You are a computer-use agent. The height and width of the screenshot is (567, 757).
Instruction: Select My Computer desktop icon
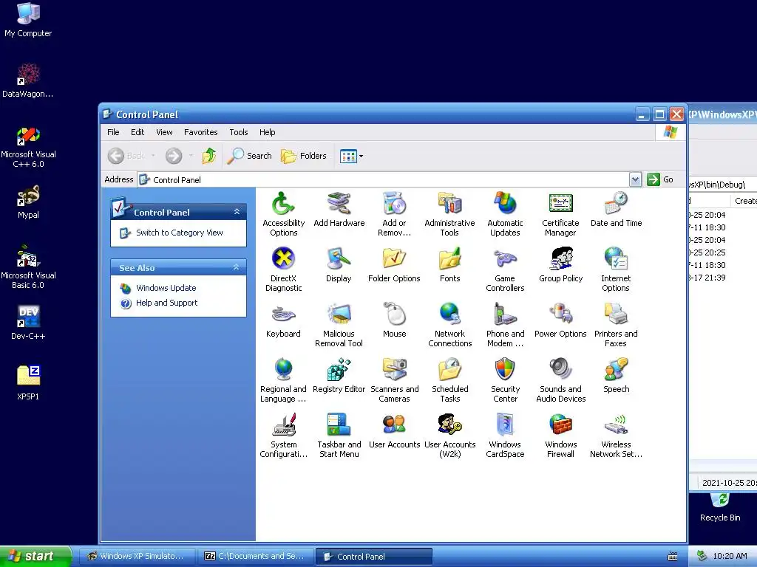28,20
